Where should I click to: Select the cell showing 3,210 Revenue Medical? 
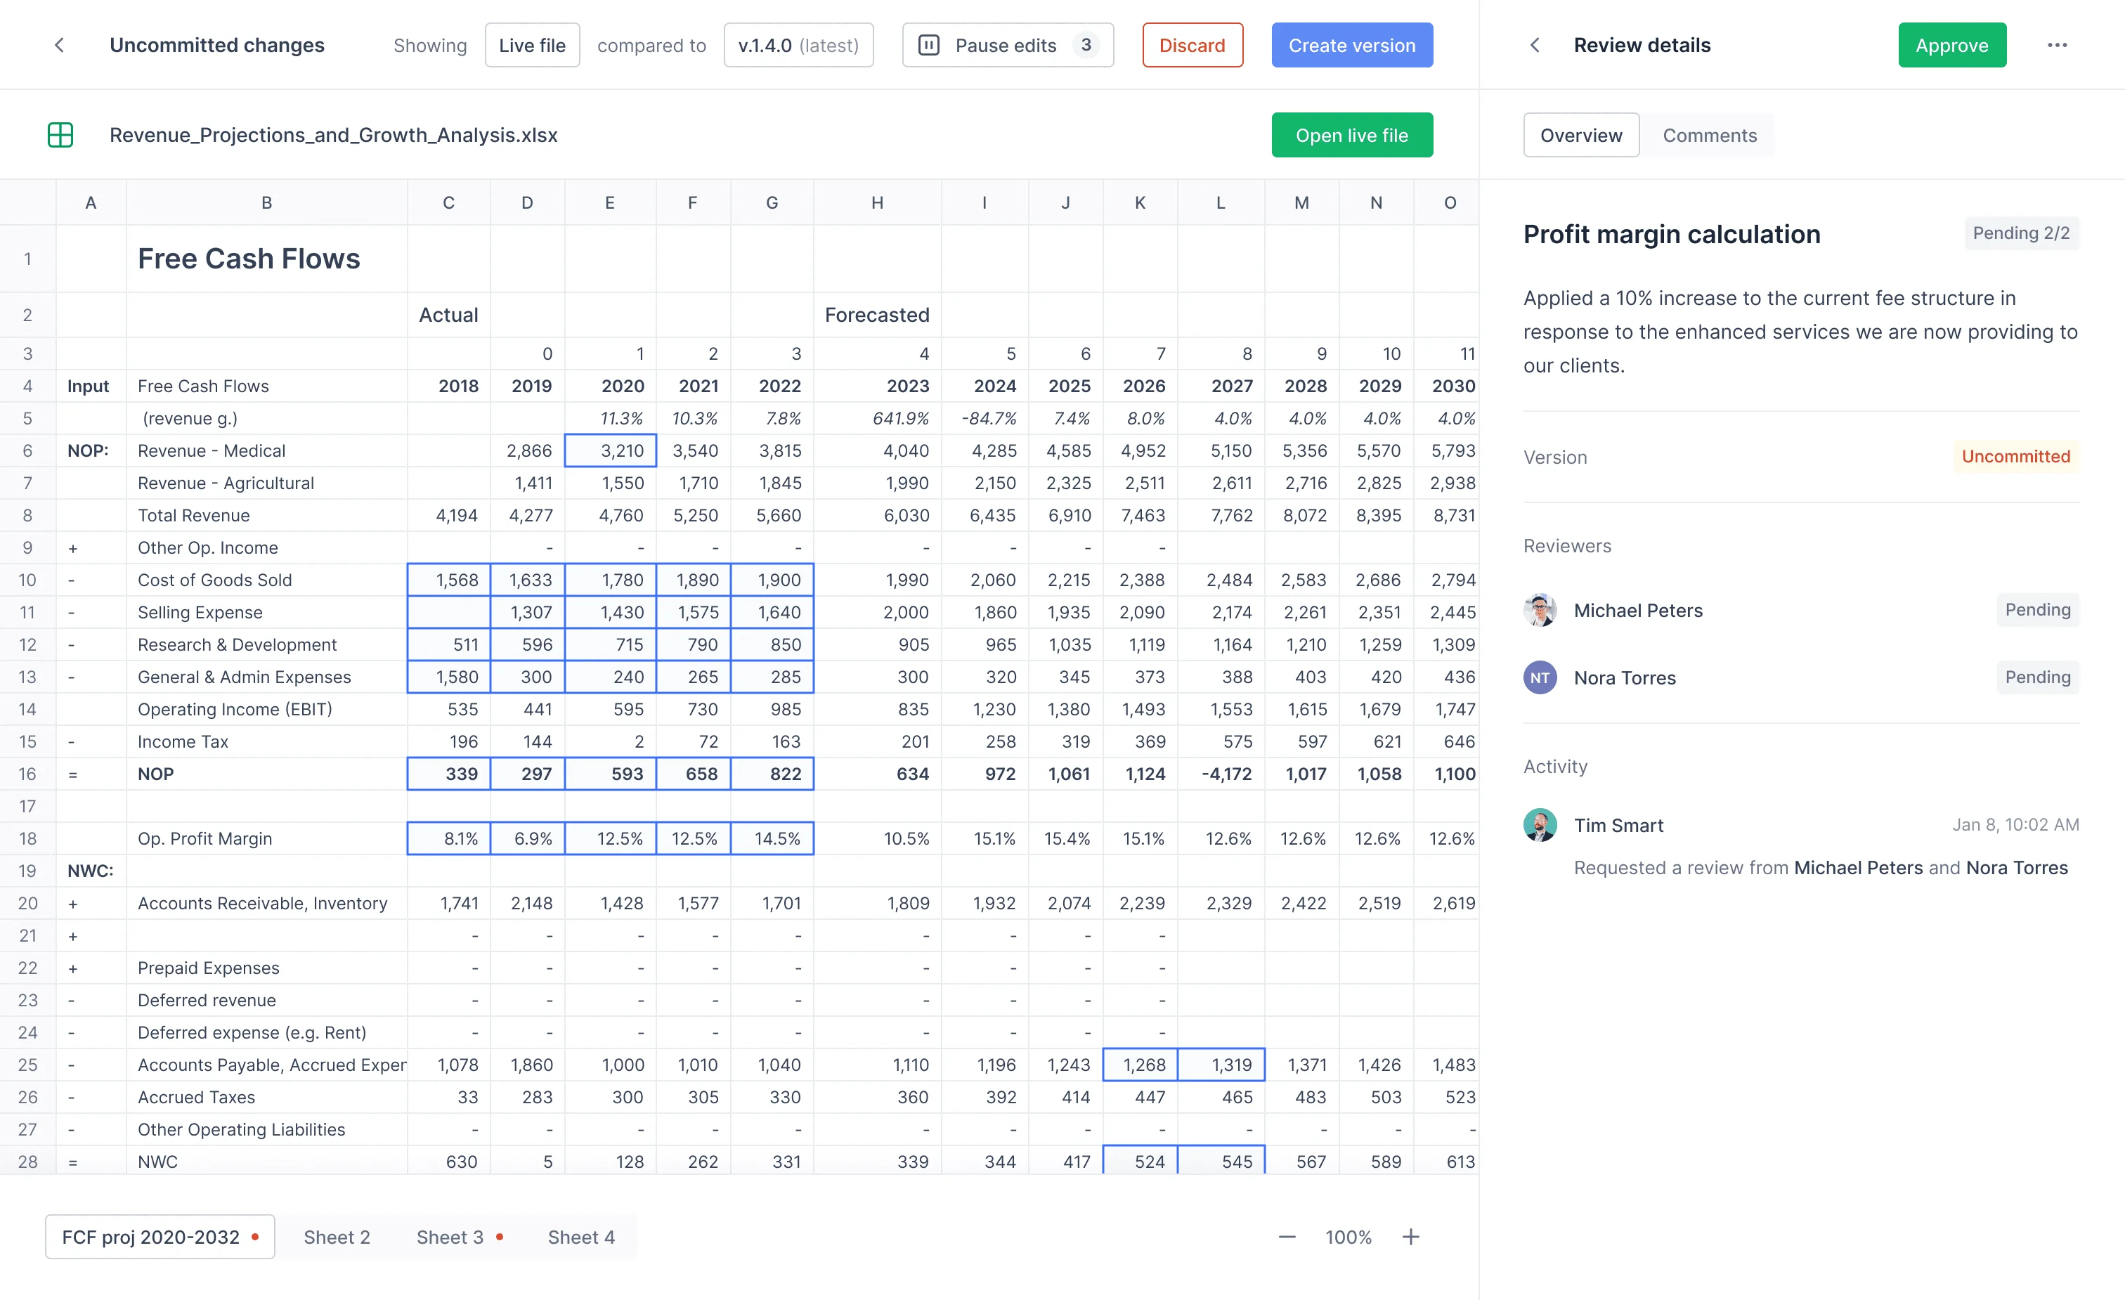(x=610, y=450)
